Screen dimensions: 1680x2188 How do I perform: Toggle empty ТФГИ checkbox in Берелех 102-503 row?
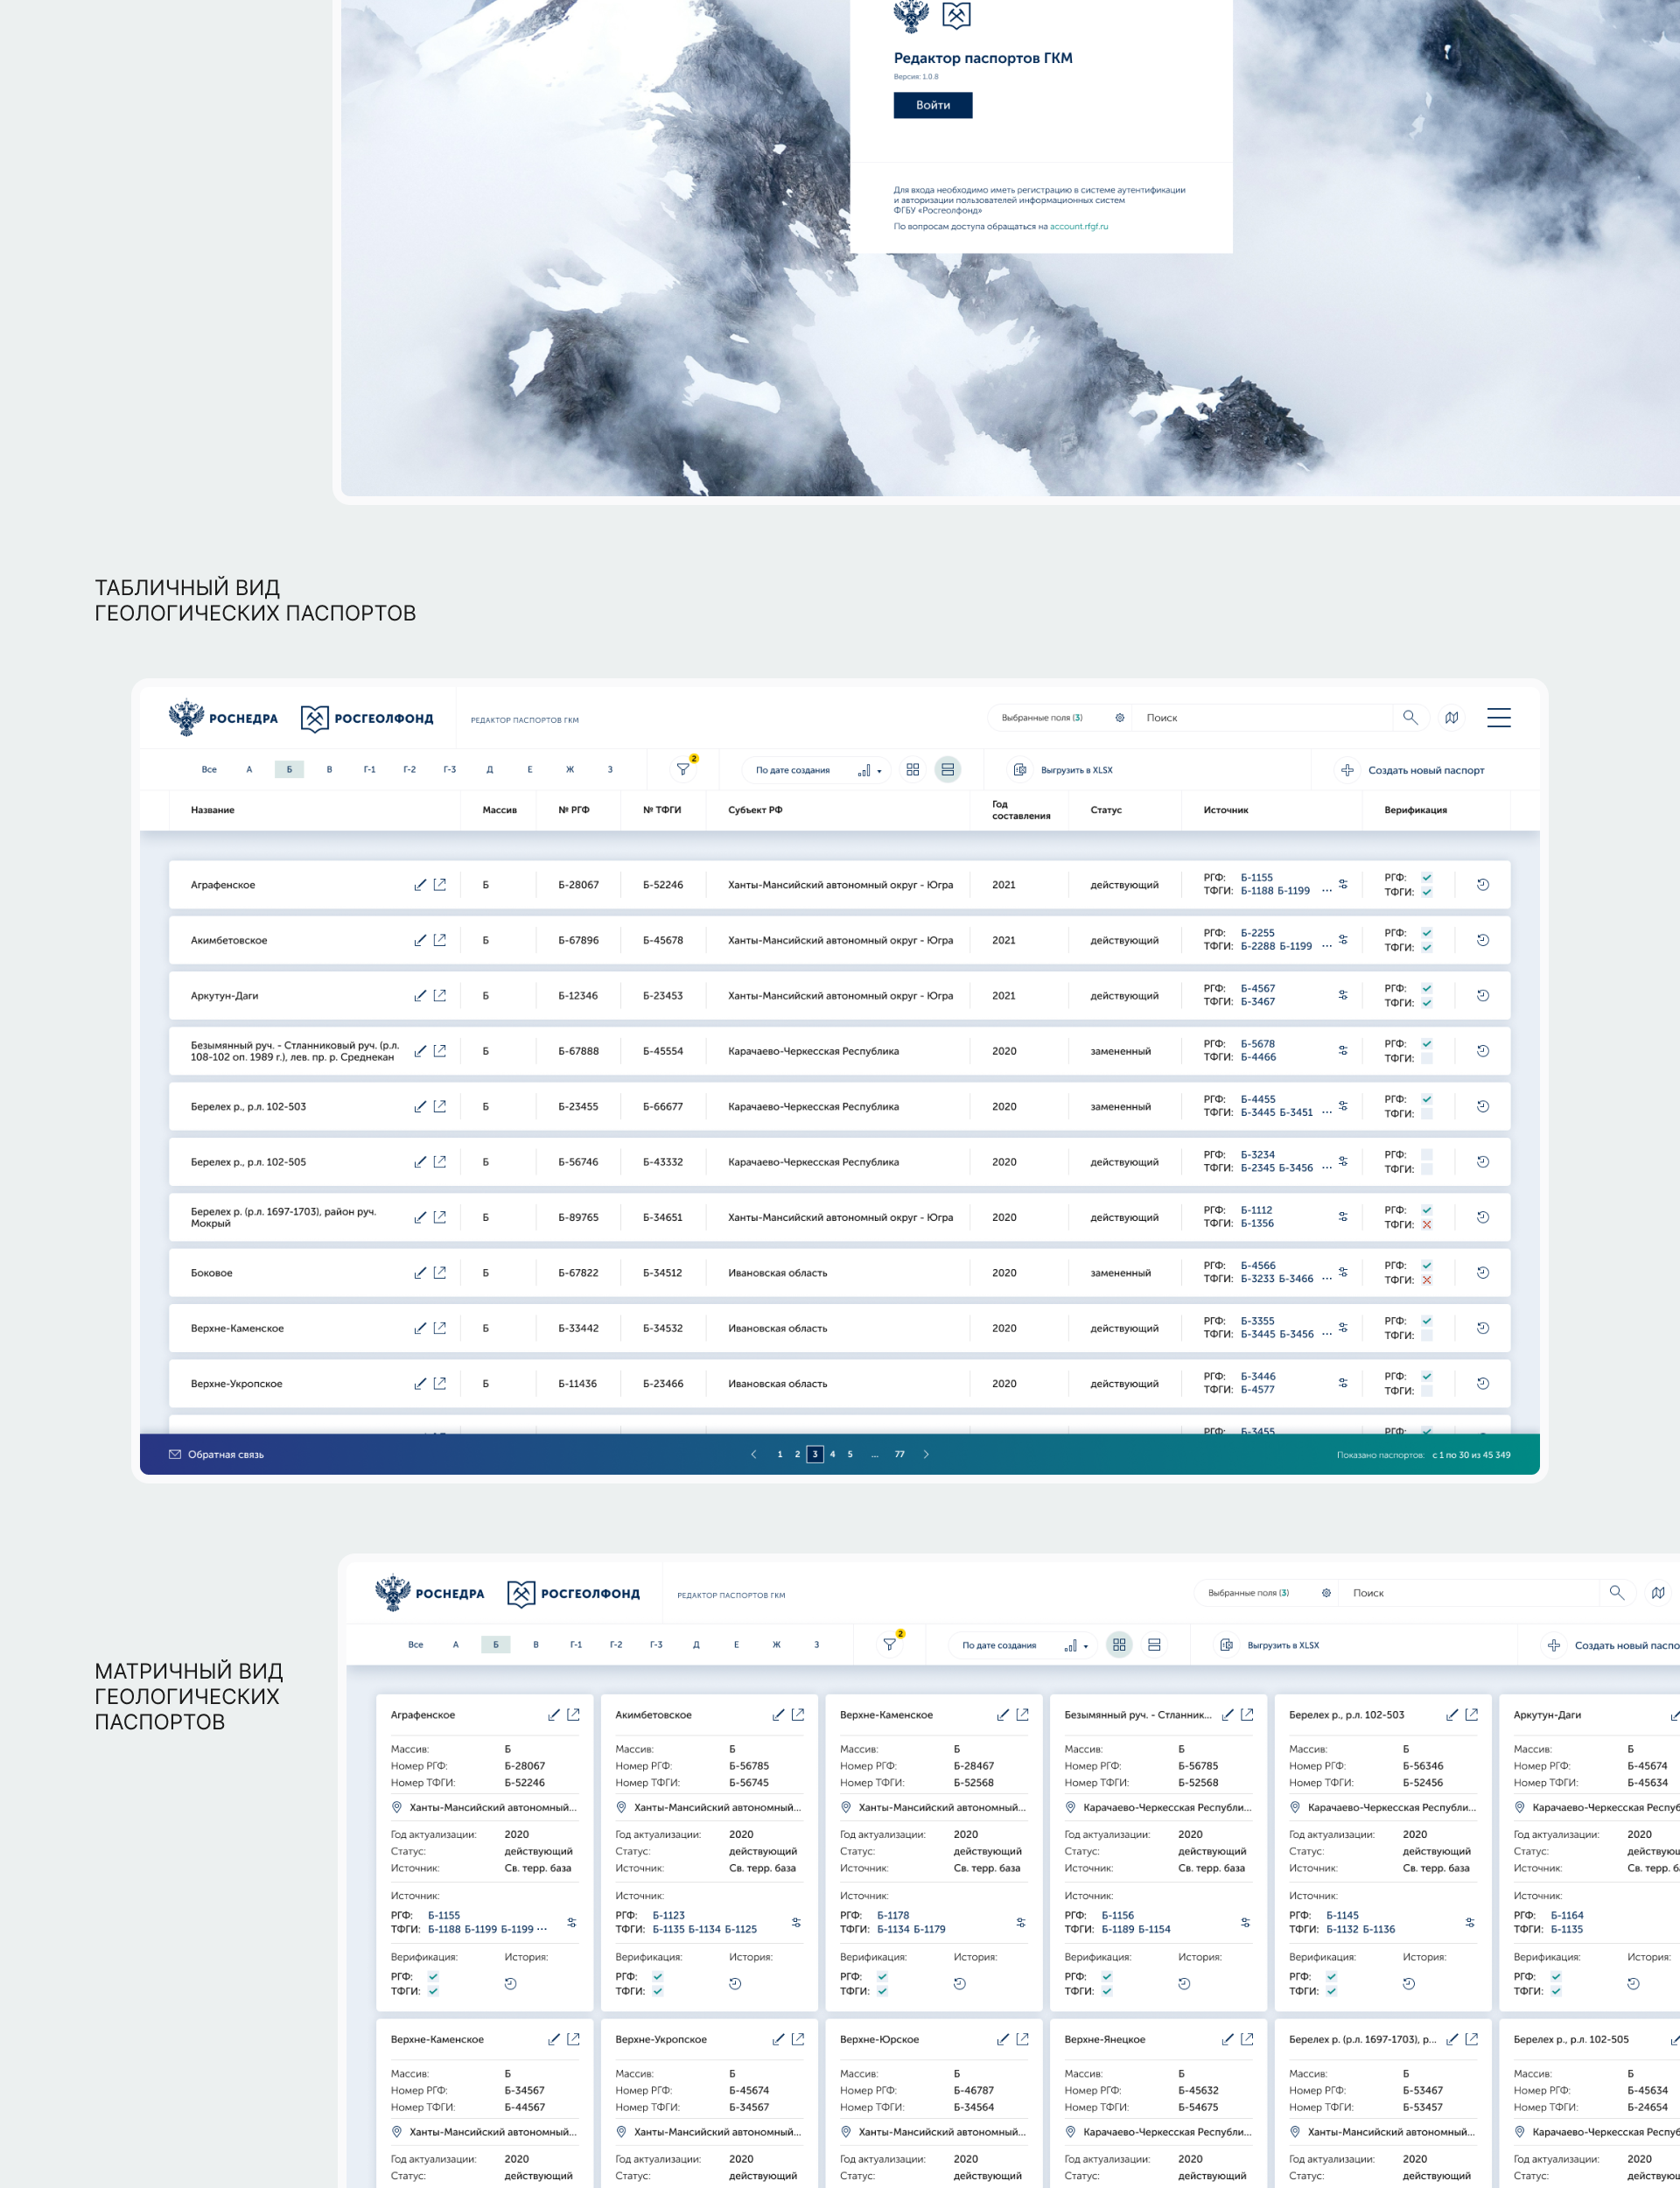(x=1427, y=1114)
